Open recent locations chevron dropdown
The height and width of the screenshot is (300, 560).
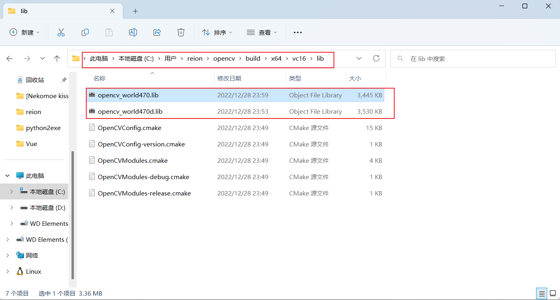click(x=42, y=59)
